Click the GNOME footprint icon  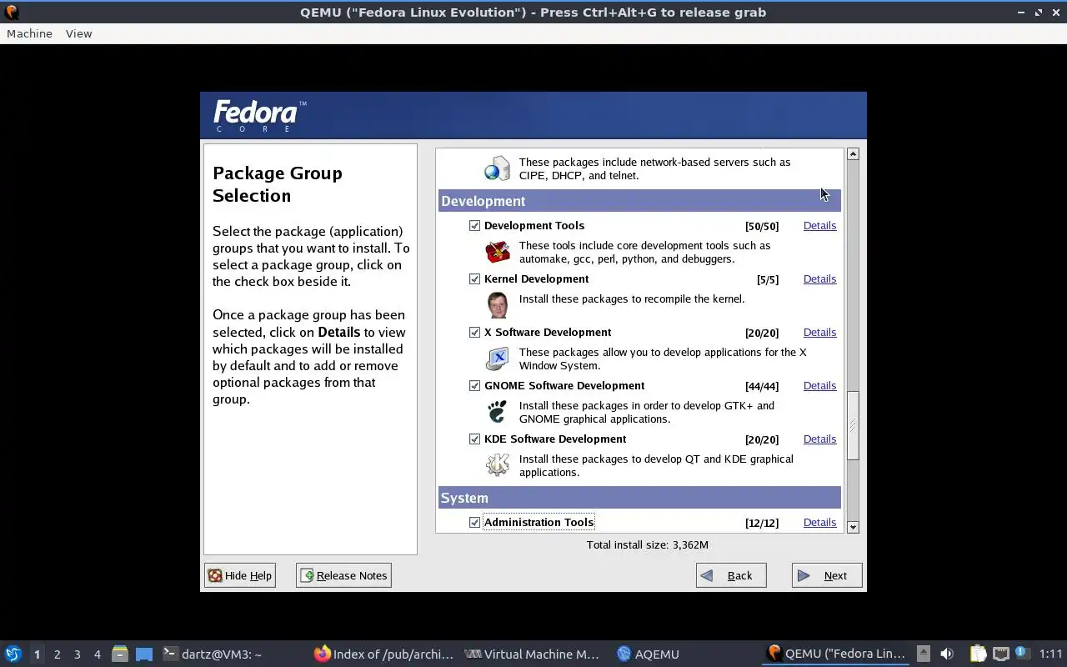498,412
